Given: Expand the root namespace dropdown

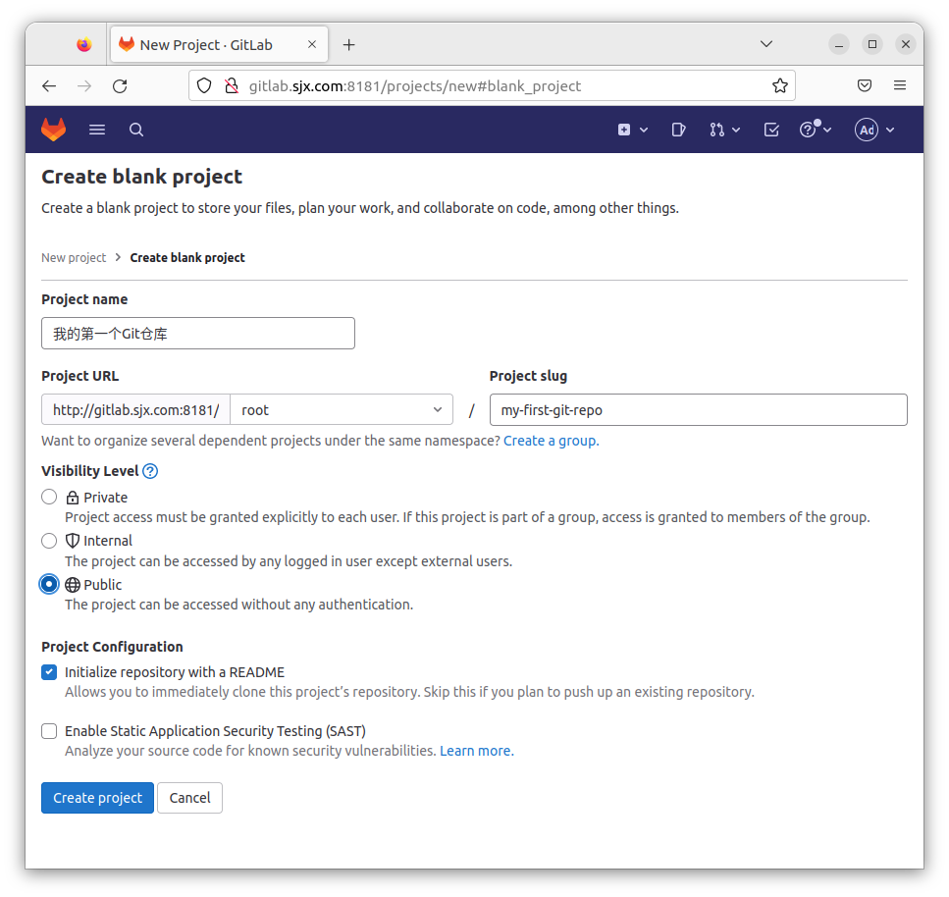Looking at the screenshot, I should coord(341,410).
